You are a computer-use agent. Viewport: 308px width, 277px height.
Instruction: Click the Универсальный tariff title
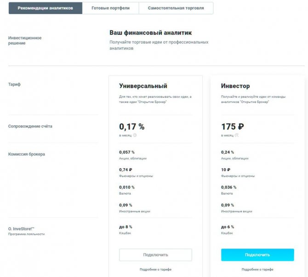pyautogui.click(x=143, y=86)
